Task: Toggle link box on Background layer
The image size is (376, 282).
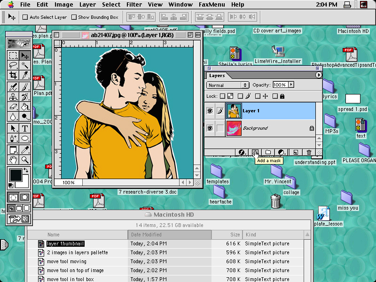Action: click(x=220, y=128)
